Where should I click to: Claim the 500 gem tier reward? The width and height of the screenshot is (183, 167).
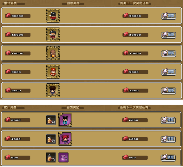pyautogui.click(x=168, y=157)
